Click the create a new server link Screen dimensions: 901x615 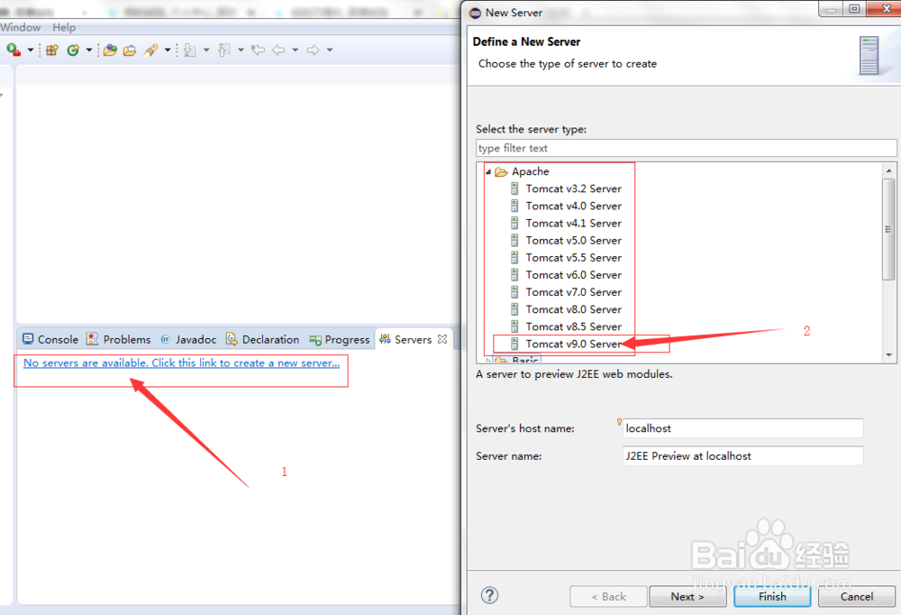click(182, 363)
